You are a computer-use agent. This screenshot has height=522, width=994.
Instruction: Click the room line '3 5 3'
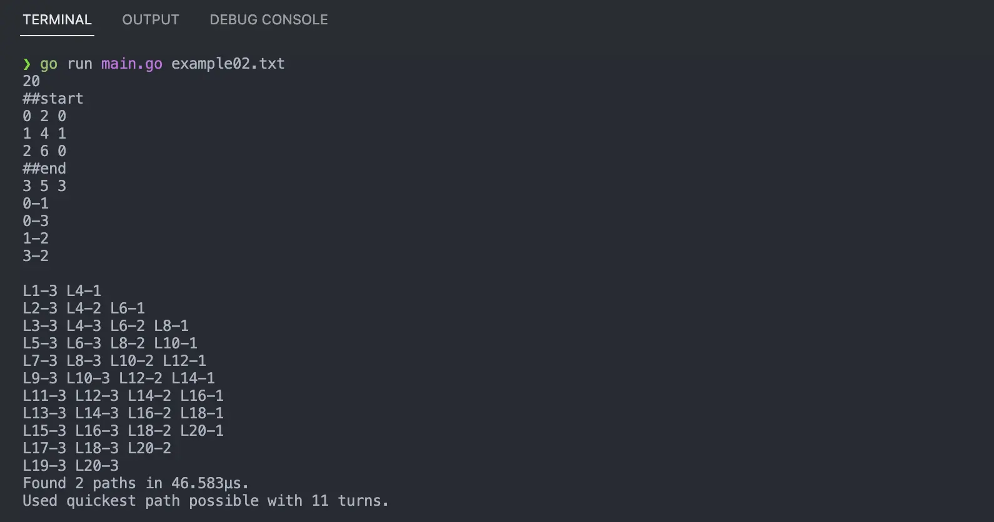(x=44, y=186)
